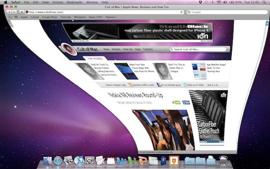Open Nokia N8 Reviews Round-Up headline
The height and width of the screenshot is (169, 270).
click(x=135, y=96)
